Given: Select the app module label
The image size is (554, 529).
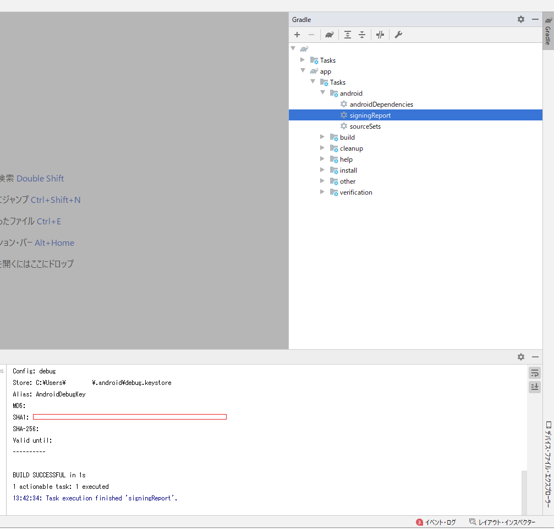Looking at the screenshot, I should [325, 71].
